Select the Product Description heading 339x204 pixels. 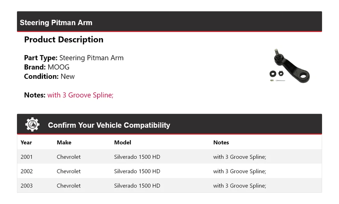(64, 40)
